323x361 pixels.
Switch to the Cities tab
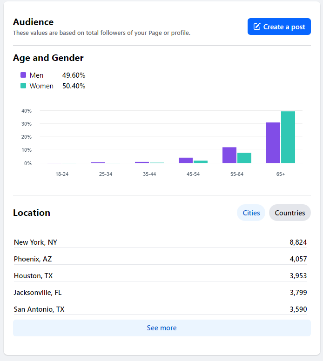251,213
